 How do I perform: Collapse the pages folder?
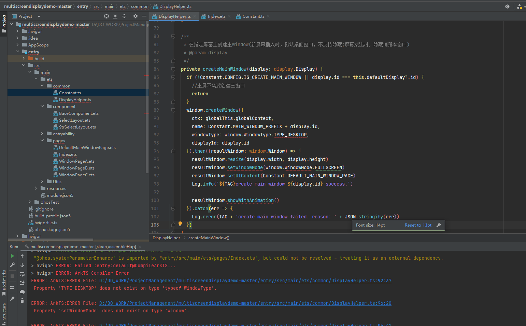(42, 140)
